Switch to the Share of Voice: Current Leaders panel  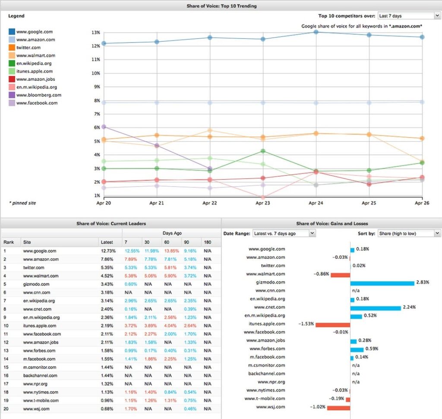tap(110, 223)
